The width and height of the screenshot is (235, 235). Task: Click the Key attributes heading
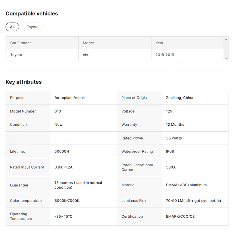(24, 82)
